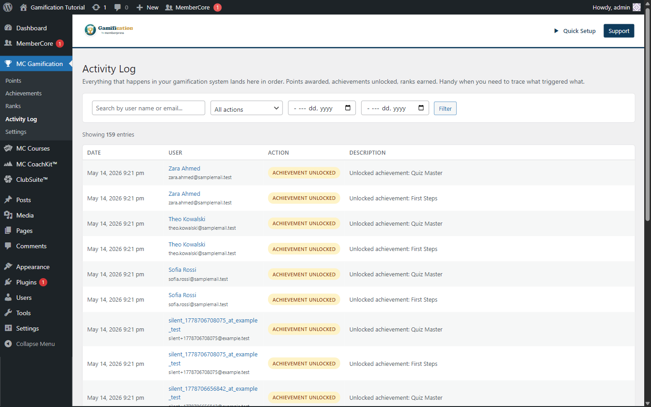Open silent_1778706656842 user link
The image size is (651, 407).
pos(213,393)
